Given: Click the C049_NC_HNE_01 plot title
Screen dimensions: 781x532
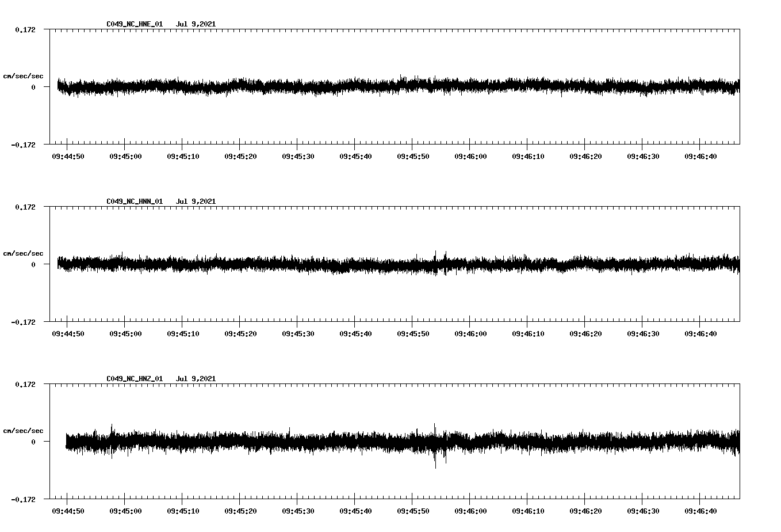Looking at the screenshot, I should tap(135, 24).
